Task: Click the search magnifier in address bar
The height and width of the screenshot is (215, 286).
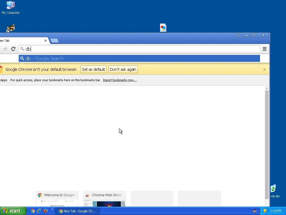Action: [x=22, y=49]
